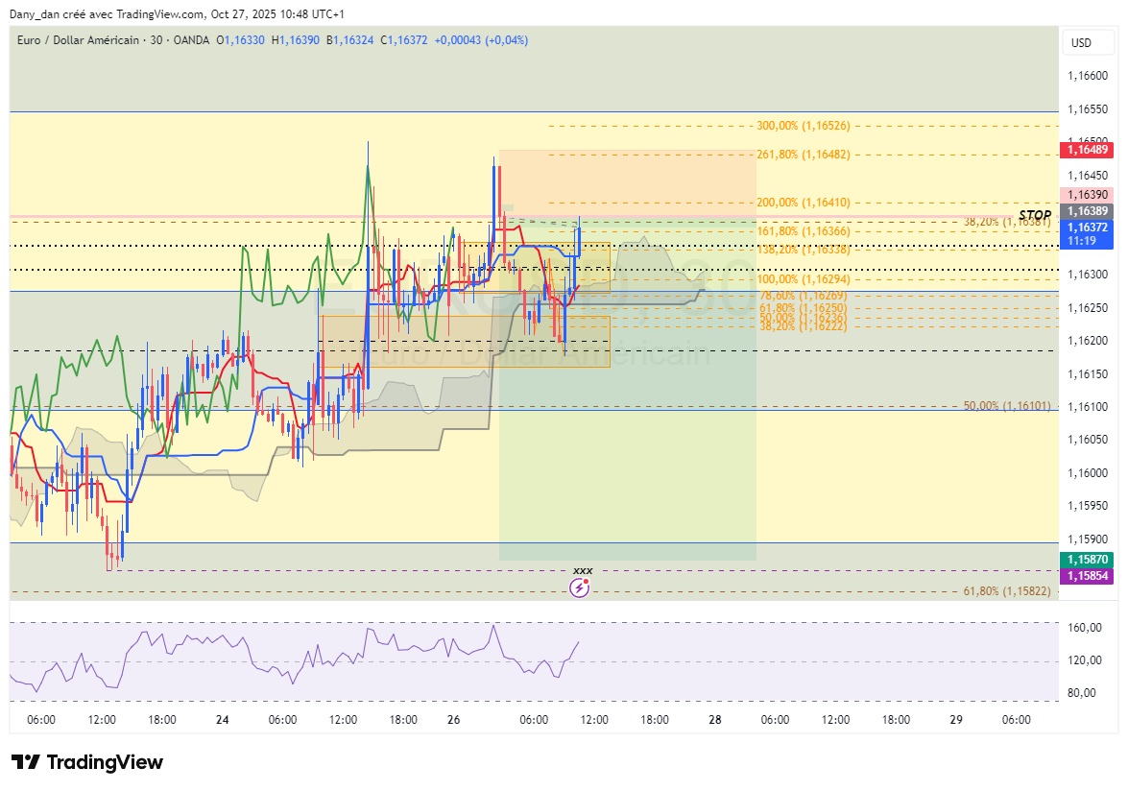Click date 28 on the time axis
Screen dimensions: 1128x791
(715, 720)
